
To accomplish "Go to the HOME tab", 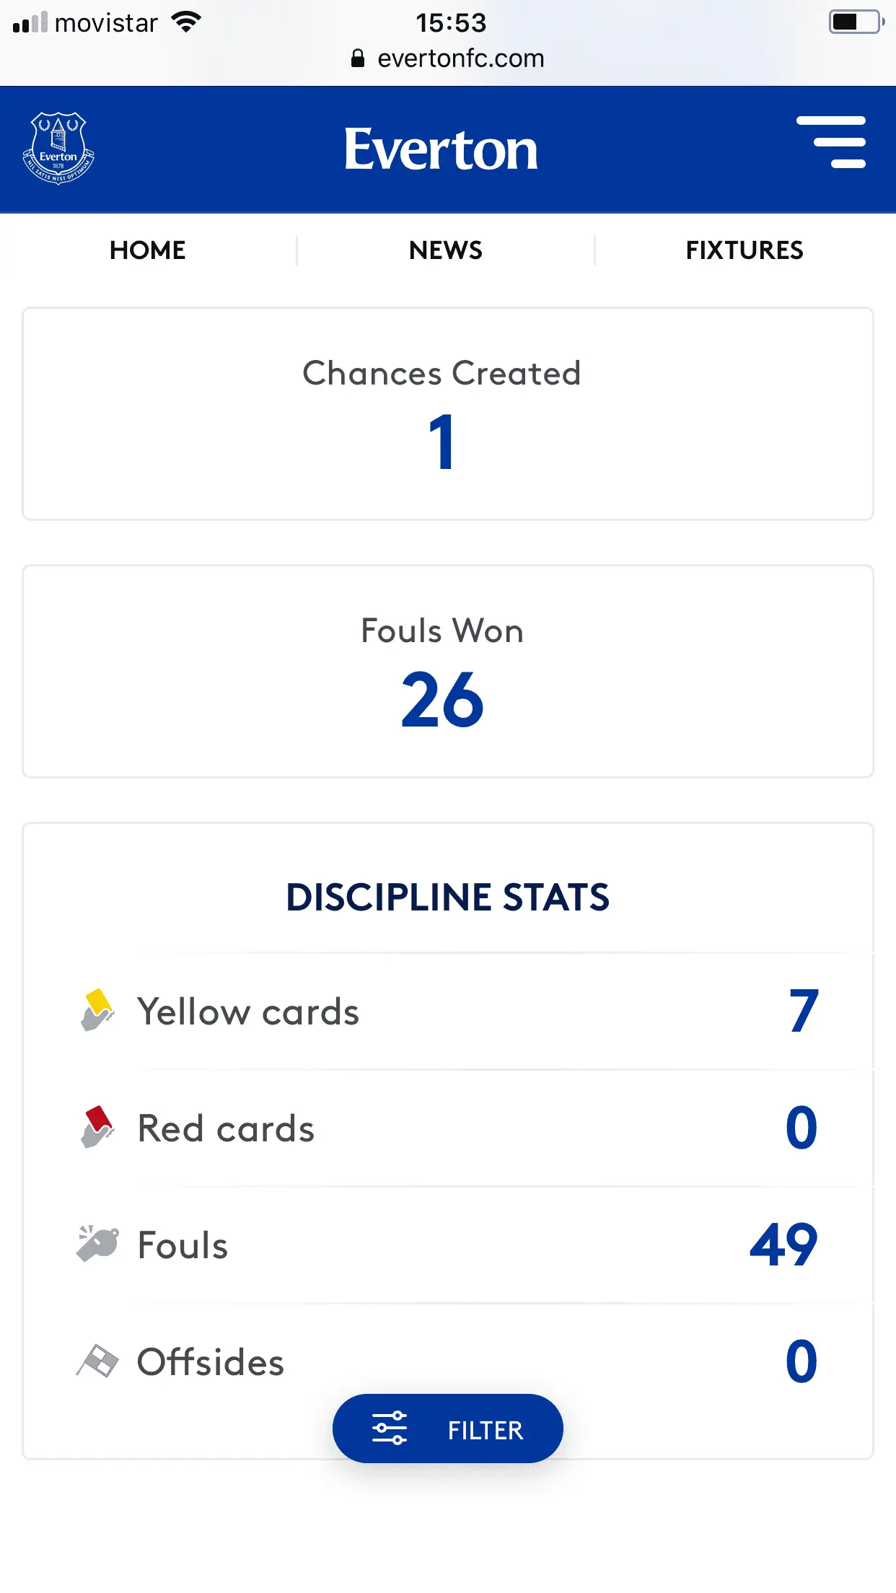I will pyautogui.click(x=148, y=250).
